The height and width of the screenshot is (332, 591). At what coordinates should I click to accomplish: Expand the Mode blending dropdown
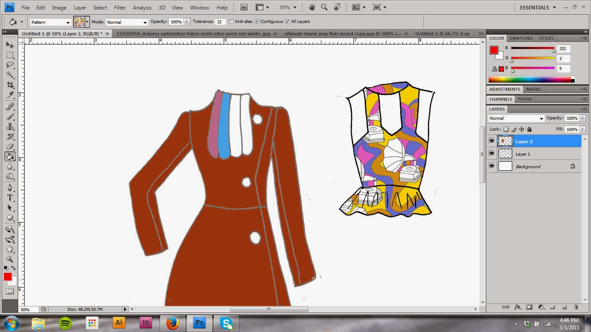coord(126,22)
